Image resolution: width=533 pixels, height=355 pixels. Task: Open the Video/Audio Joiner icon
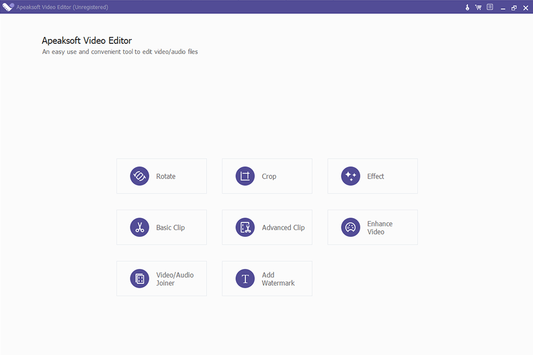click(139, 278)
